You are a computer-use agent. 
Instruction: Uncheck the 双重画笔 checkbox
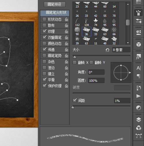[x=44, y=37]
